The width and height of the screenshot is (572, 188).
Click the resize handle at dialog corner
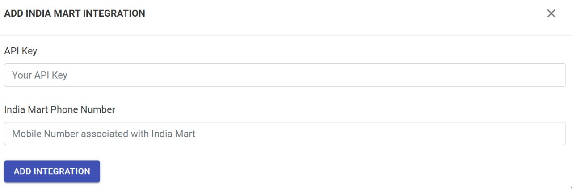click(571, 187)
